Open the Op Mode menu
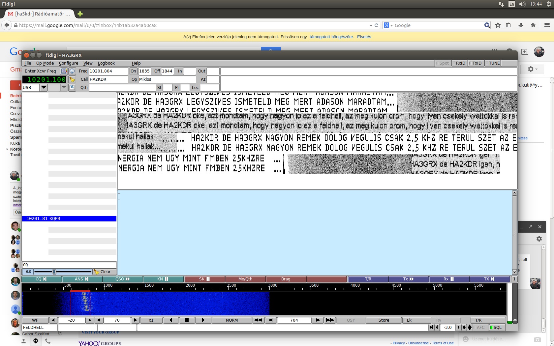The width and height of the screenshot is (554, 346). coord(45,63)
